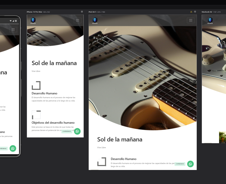Image resolution: width=226 pixels, height=184 pixels.
Task: Click 'Desarrollo Humano' title in iPad preview
Action: [124, 159]
